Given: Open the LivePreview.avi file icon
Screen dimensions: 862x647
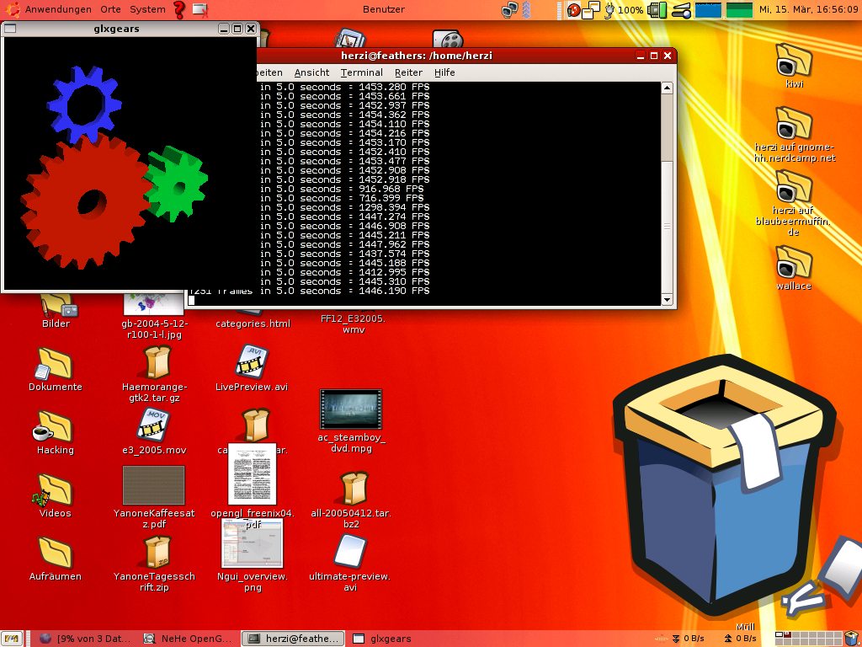Looking at the screenshot, I should coord(251,362).
